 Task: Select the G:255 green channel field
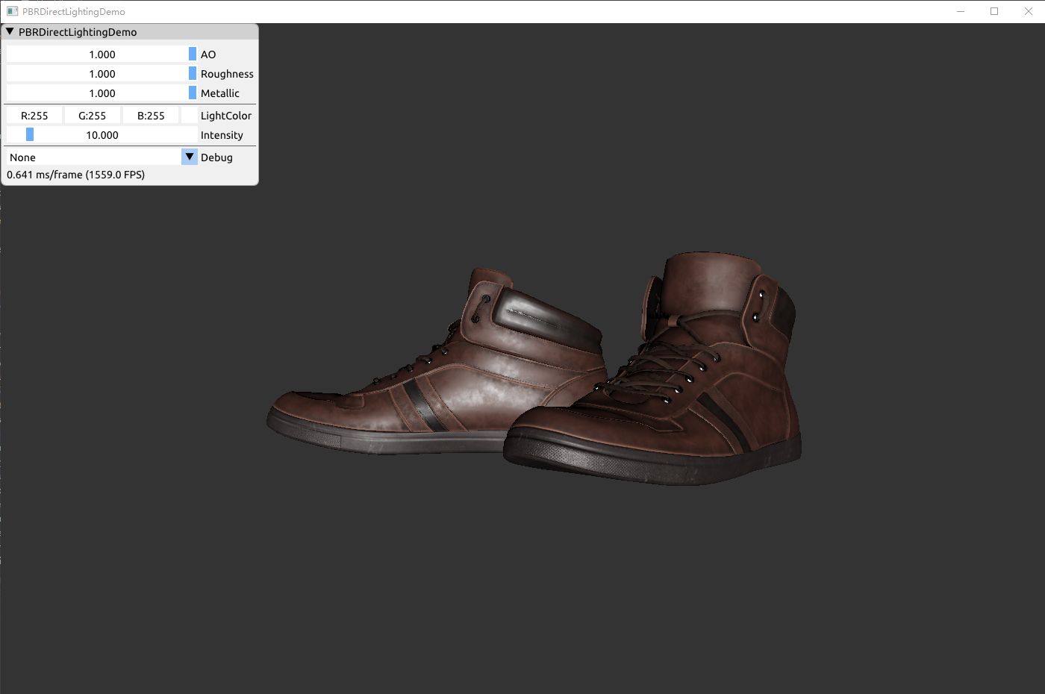pos(93,115)
